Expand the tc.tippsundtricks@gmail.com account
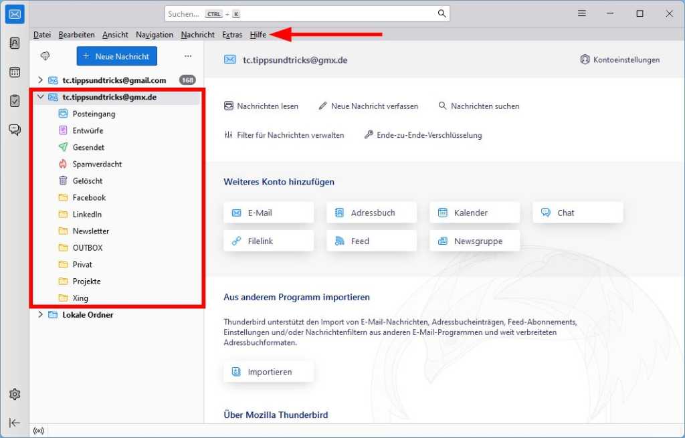Screen dimensions: 685x438 pyautogui.click(x=40, y=80)
